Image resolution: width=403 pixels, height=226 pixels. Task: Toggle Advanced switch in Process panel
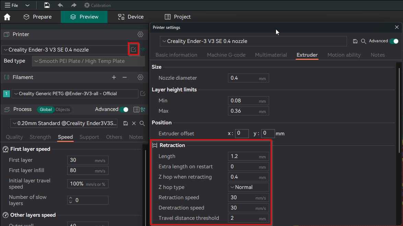pos(124,110)
